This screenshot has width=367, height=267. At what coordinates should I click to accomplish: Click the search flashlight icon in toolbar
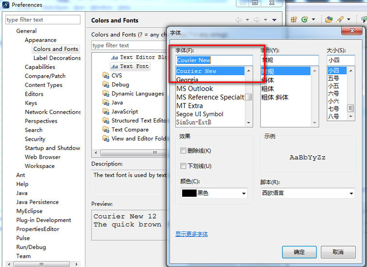click(x=340, y=20)
